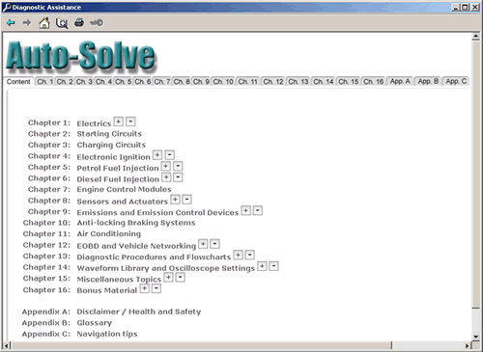Switch to the Ch. 1 tab
483x352 pixels.
click(x=45, y=82)
